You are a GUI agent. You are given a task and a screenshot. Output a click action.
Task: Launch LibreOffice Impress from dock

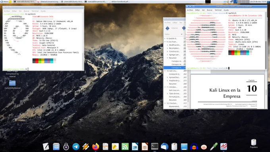[x=145, y=147]
